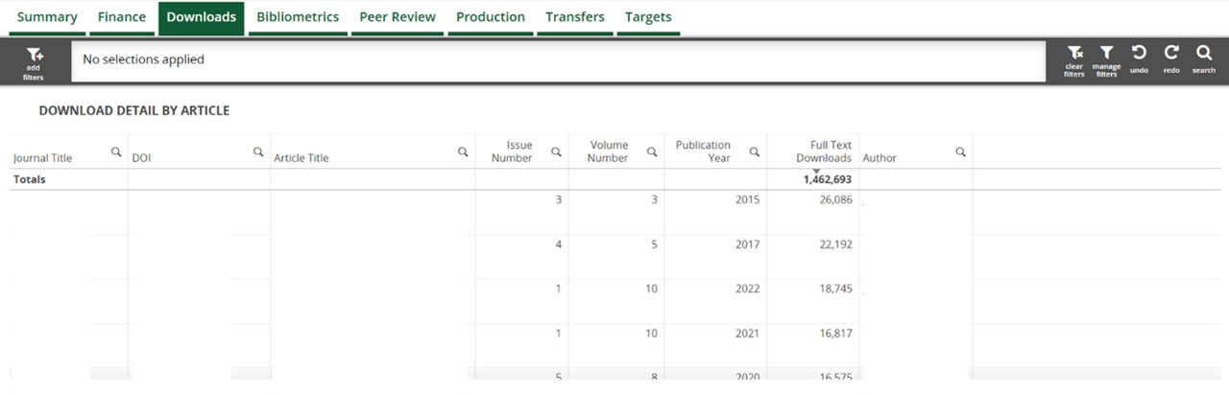The height and width of the screenshot is (395, 1229).
Task: Click the 'No selections applied' bar
Action: (x=558, y=60)
